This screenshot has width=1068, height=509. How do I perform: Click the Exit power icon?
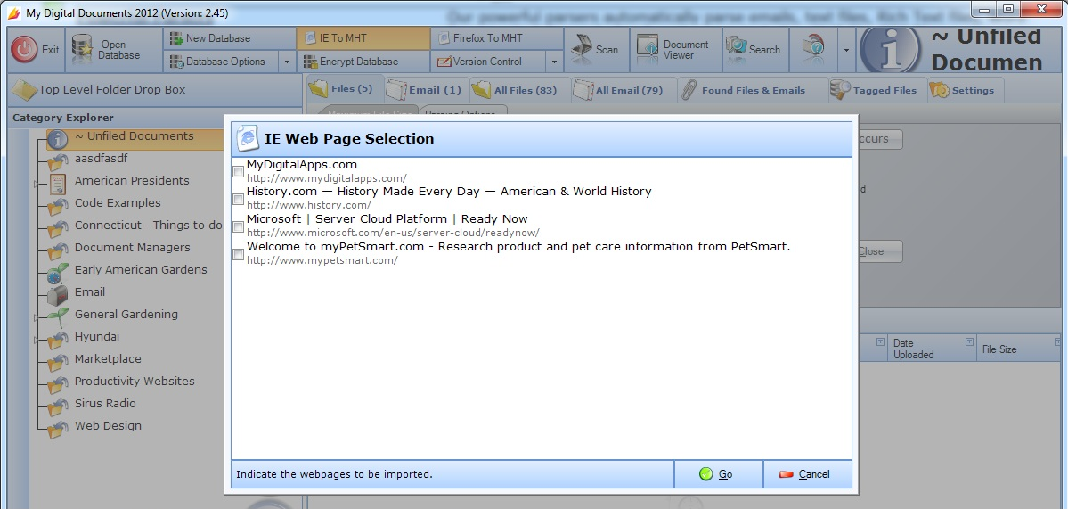coord(25,49)
